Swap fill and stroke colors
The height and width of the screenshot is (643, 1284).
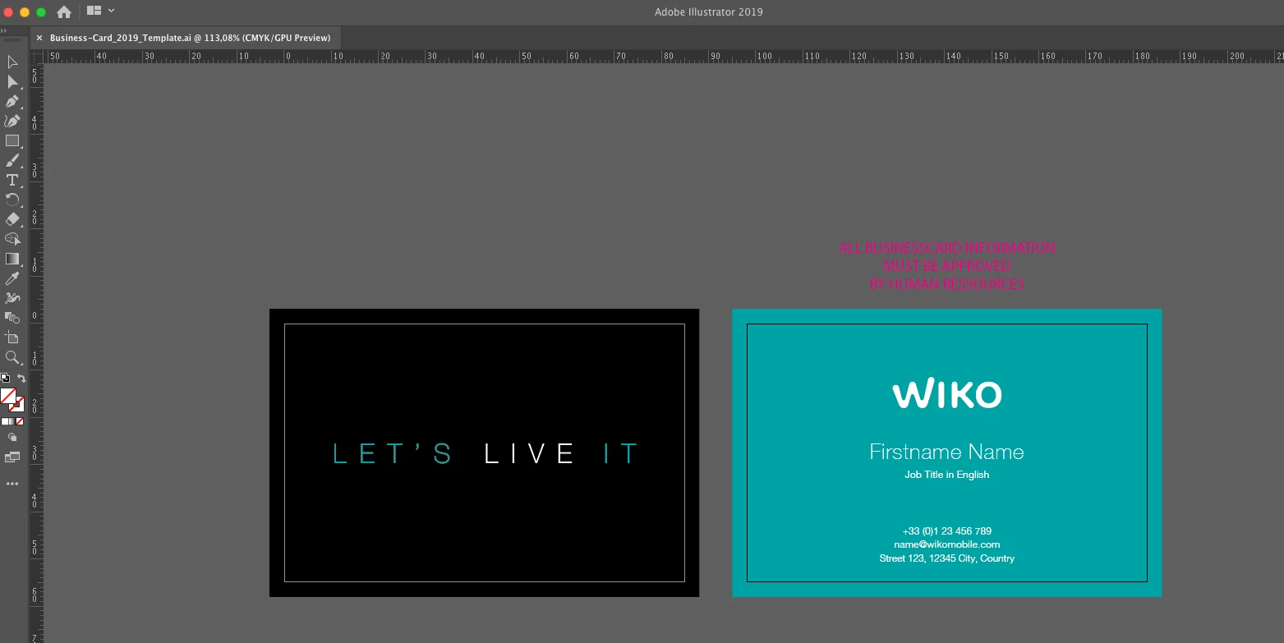pos(21,378)
